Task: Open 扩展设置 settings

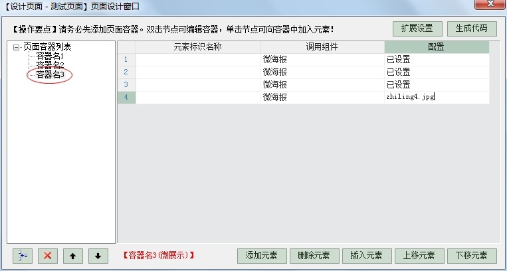Action: click(x=417, y=29)
